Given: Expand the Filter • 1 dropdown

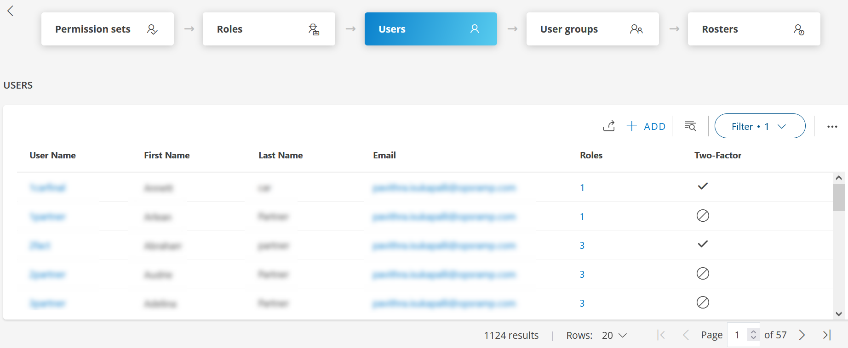Looking at the screenshot, I should click(x=760, y=126).
